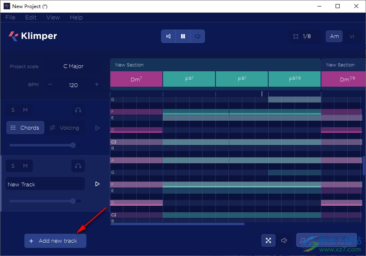Open the View menu
Image resolution: width=366 pixels, height=256 pixels.
click(x=53, y=17)
